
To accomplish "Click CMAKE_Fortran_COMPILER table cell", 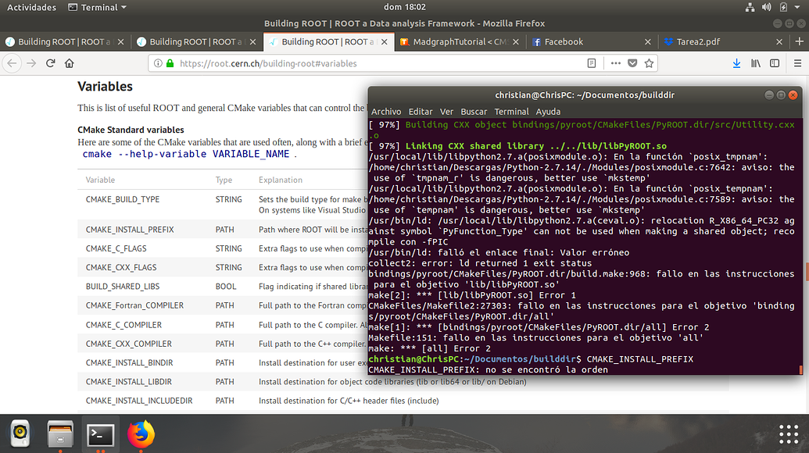I will click(134, 305).
